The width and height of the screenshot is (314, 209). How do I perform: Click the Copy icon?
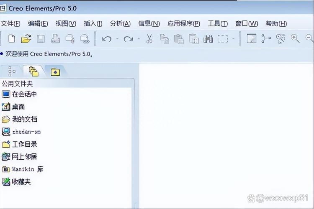pyautogui.click(x=165, y=39)
